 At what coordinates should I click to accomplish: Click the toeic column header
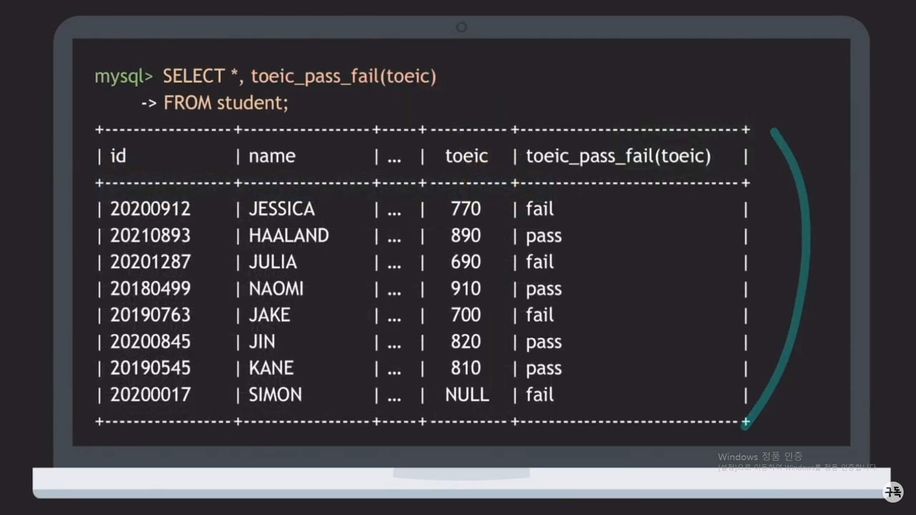coord(466,156)
